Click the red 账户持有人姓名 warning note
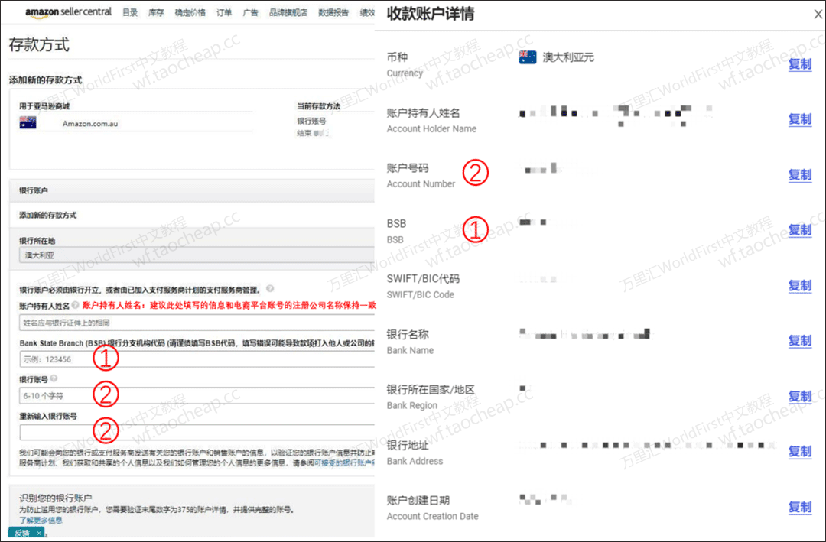The image size is (826, 542). (x=229, y=305)
